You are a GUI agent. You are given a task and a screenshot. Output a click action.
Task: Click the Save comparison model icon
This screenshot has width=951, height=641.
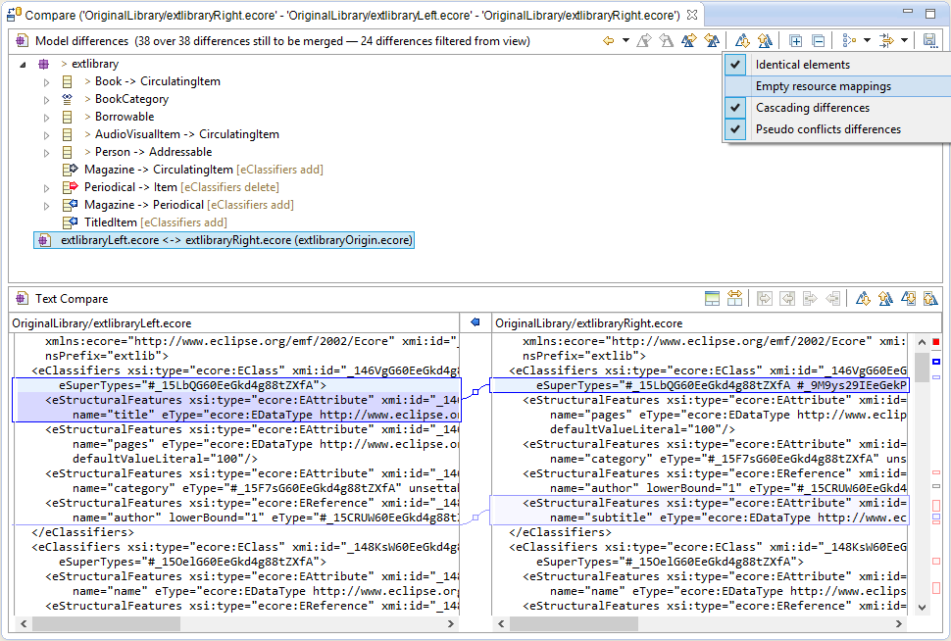[929, 41]
